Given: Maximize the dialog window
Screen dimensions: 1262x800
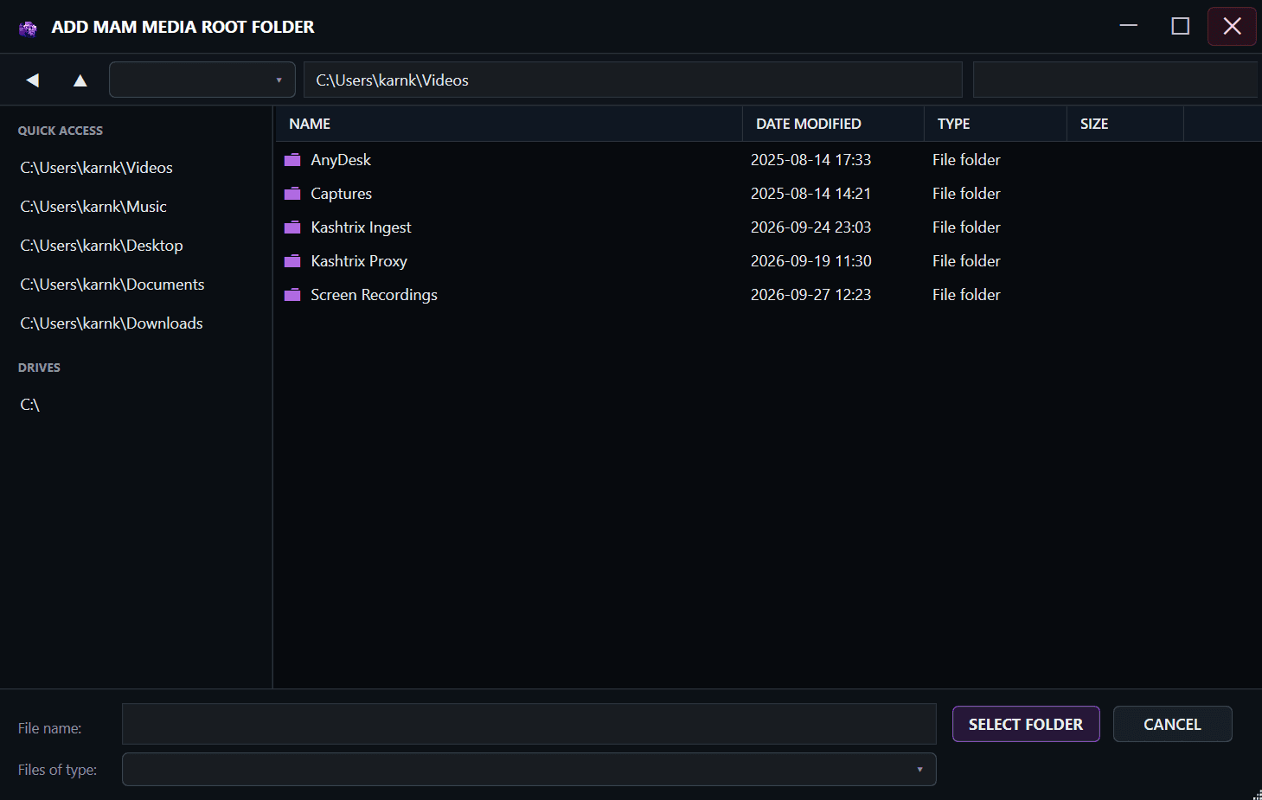Looking at the screenshot, I should [1181, 26].
